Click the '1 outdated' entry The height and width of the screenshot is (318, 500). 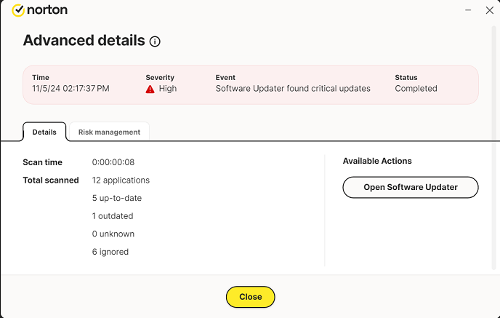click(113, 216)
